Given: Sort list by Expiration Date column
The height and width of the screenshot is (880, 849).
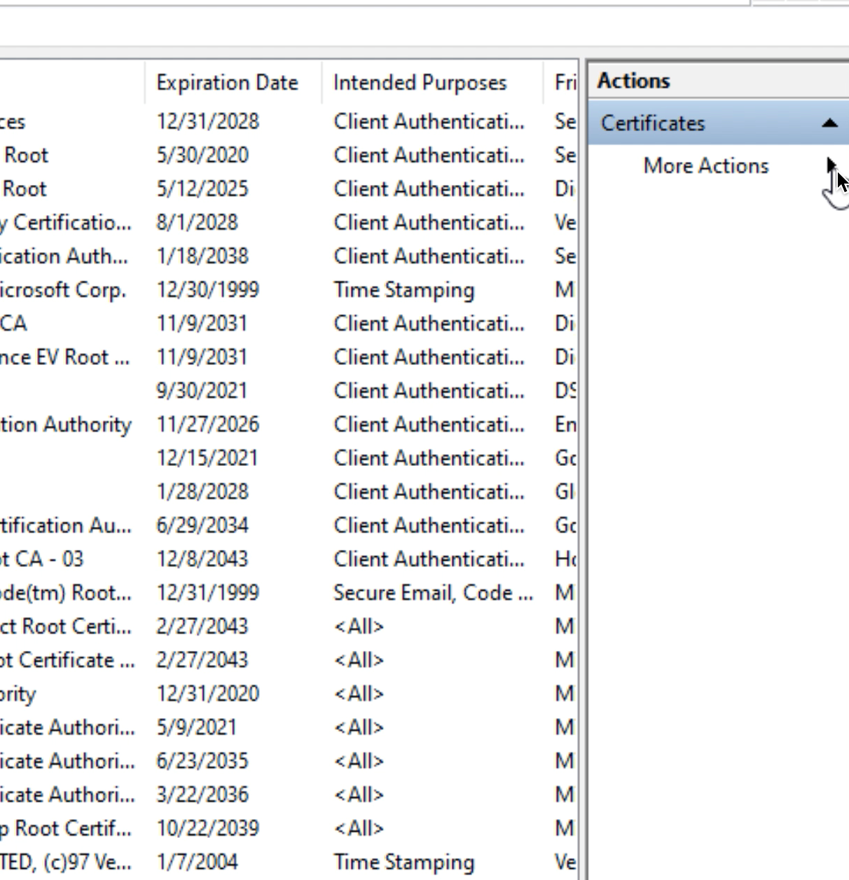Looking at the screenshot, I should [228, 82].
